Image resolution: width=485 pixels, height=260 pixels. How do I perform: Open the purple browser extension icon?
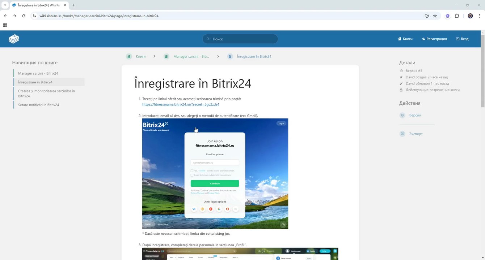click(x=448, y=16)
